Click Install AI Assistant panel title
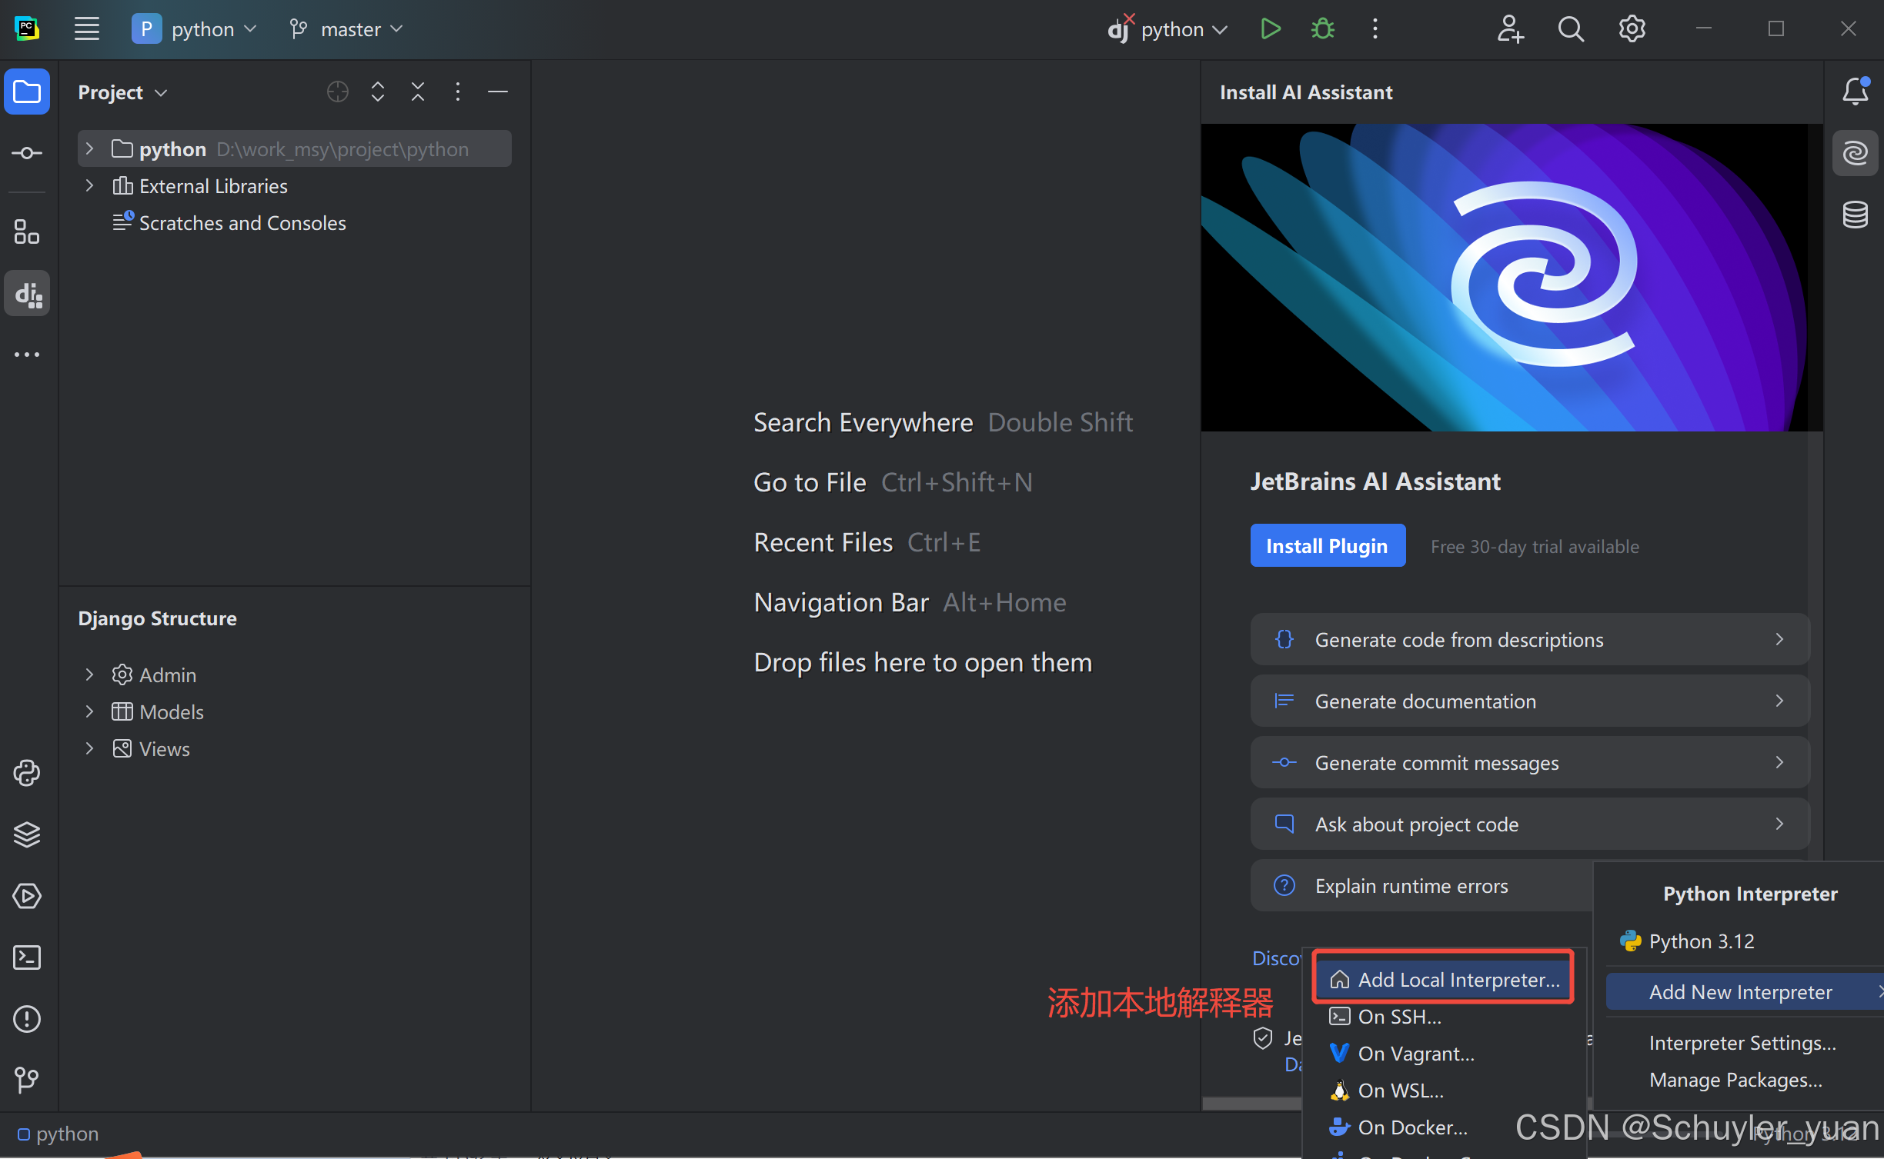 pyautogui.click(x=1306, y=92)
